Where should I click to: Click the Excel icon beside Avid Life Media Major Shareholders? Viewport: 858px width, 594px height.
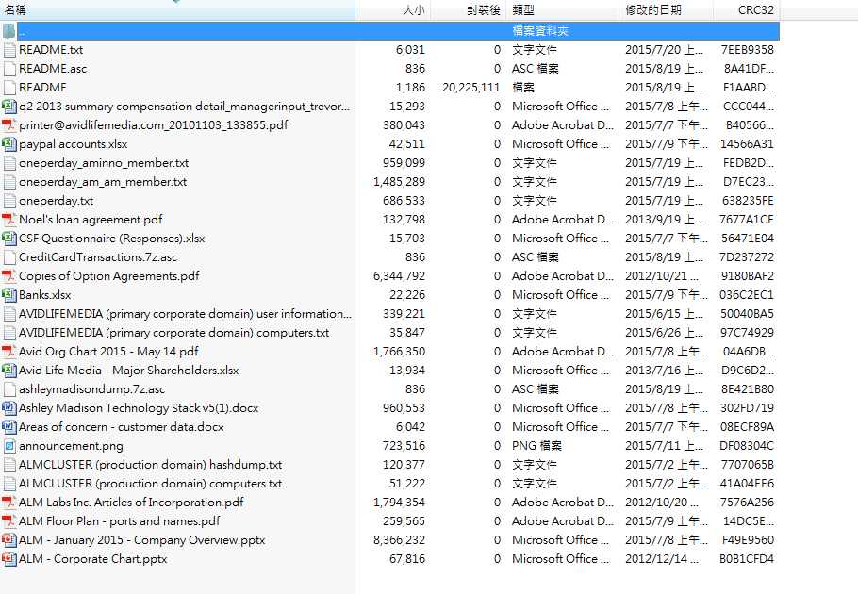[9, 371]
